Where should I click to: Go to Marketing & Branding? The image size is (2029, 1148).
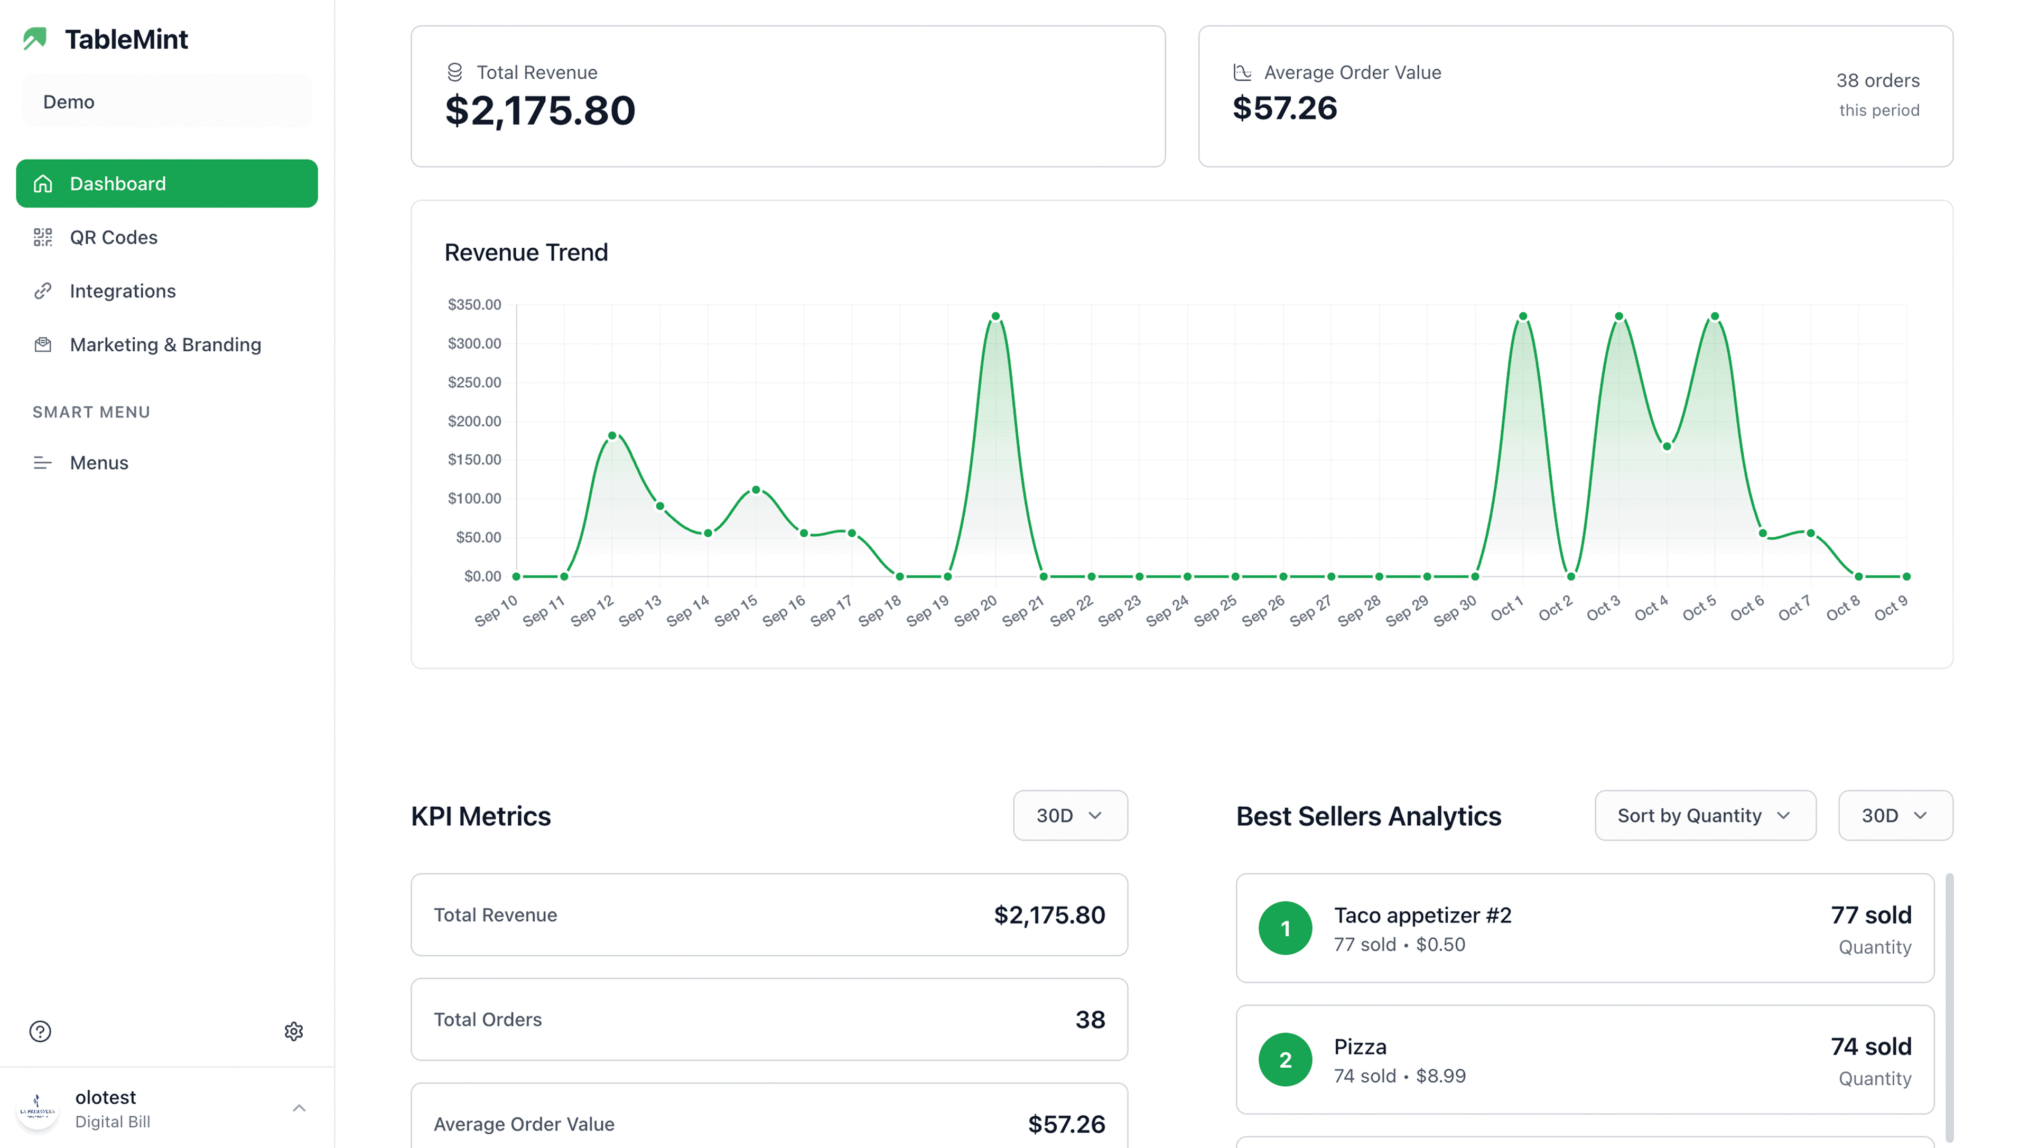165,344
